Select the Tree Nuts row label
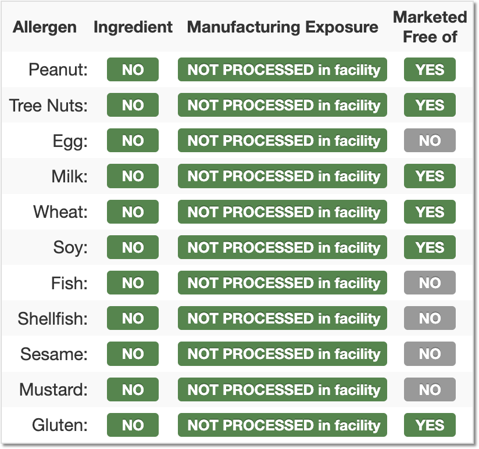Screen dimensions: 479x449 tap(48, 105)
